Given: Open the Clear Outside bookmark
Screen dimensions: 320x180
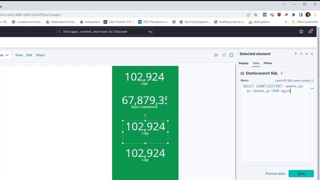Looking at the screenshot, I should tap(119, 22).
